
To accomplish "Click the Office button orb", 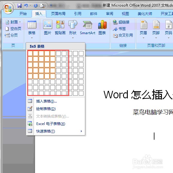I will pyautogui.click(x=8, y=8).
